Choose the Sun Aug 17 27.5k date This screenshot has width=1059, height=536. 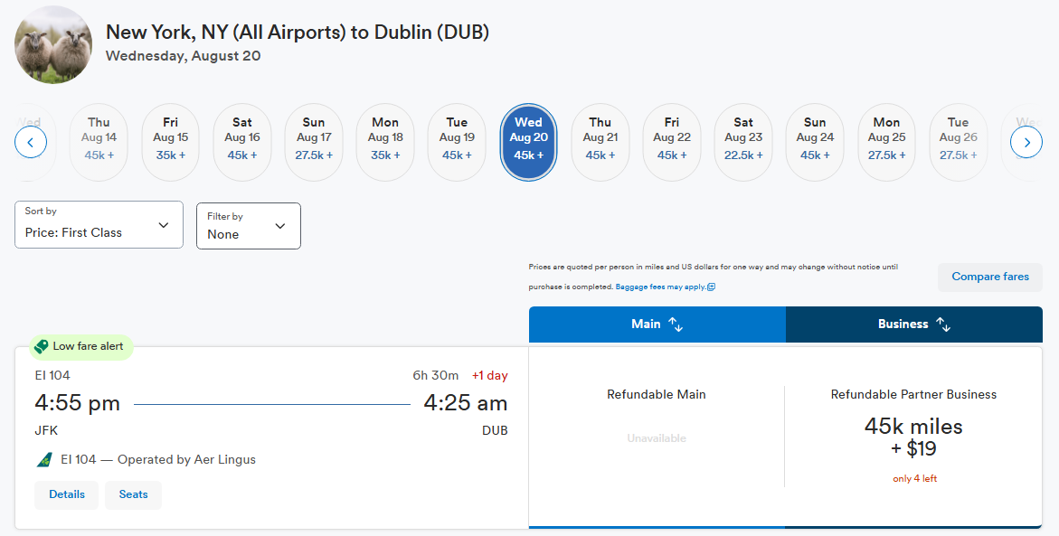coord(314,143)
